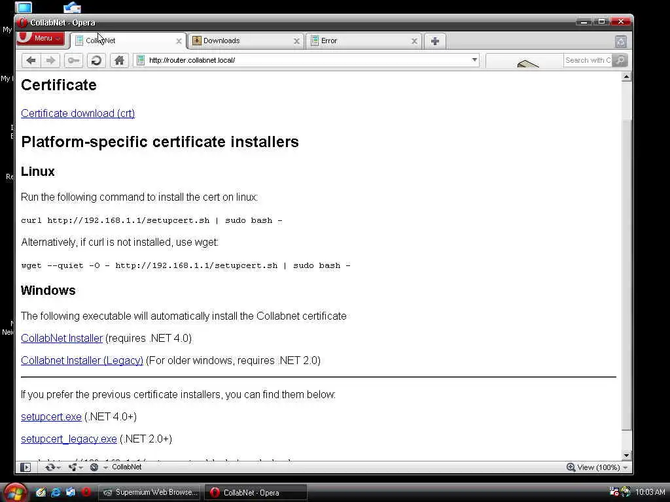670x502 pixels.
Task: Click the first quick launch icon with pencil
Action: point(41,492)
